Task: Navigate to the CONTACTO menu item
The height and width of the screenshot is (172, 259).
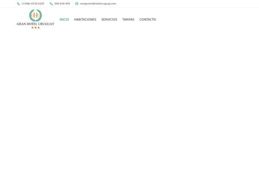Action: coord(148,20)
